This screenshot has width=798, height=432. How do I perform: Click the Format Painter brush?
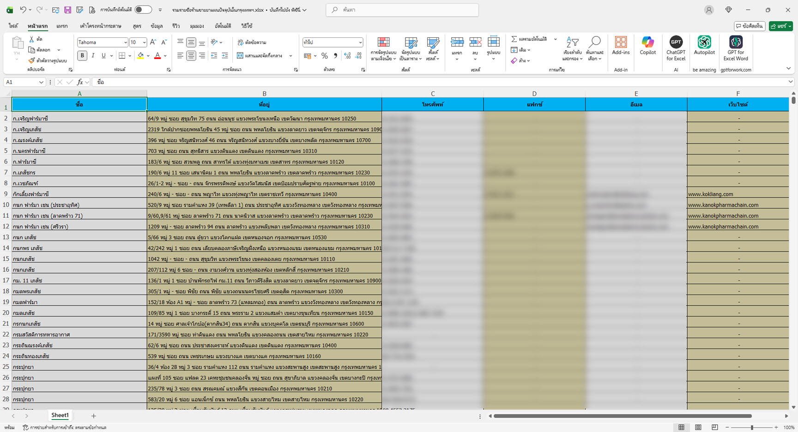pos(32,60)
